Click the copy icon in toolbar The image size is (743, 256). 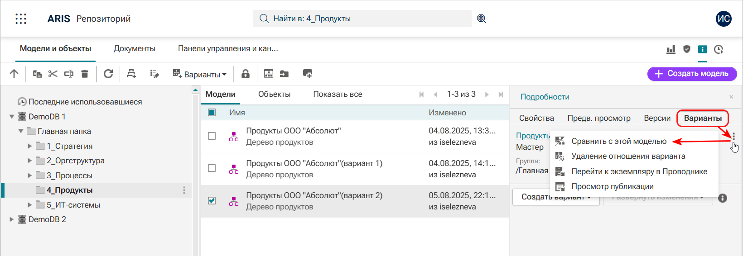click(x=38, y=74)
